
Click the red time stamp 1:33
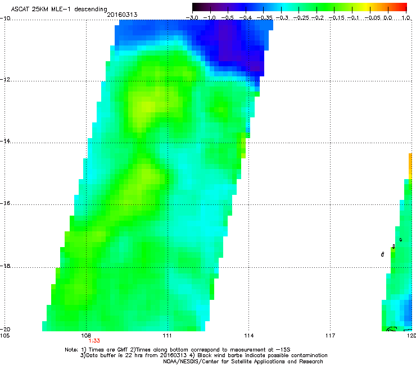(x=94, y=341)
